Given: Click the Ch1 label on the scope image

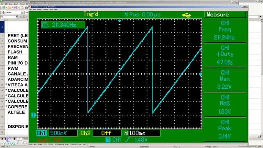Looking at the screenshot, I should pyautogui.click(x=41, y=133).
